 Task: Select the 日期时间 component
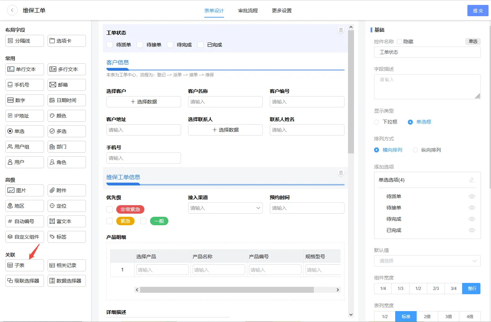click(67, 100)
